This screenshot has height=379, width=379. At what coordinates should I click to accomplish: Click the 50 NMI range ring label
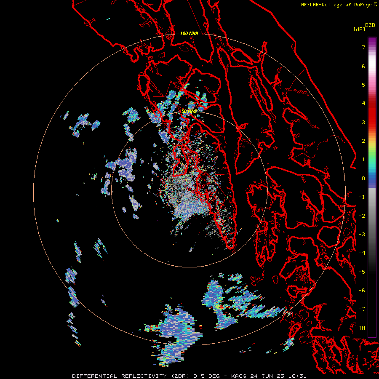[x=189, y=111]
